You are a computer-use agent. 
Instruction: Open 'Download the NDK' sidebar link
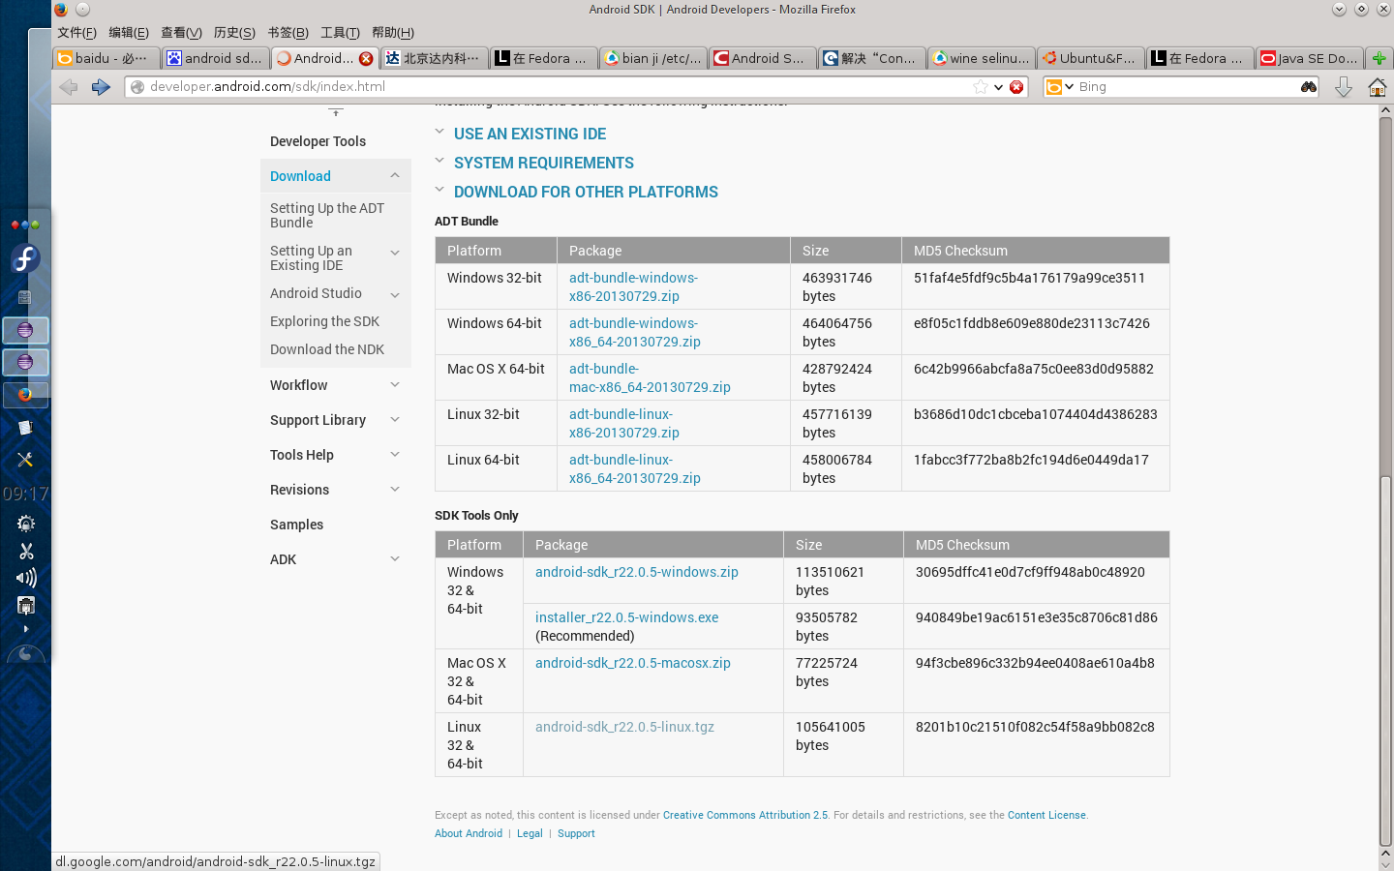327,349
